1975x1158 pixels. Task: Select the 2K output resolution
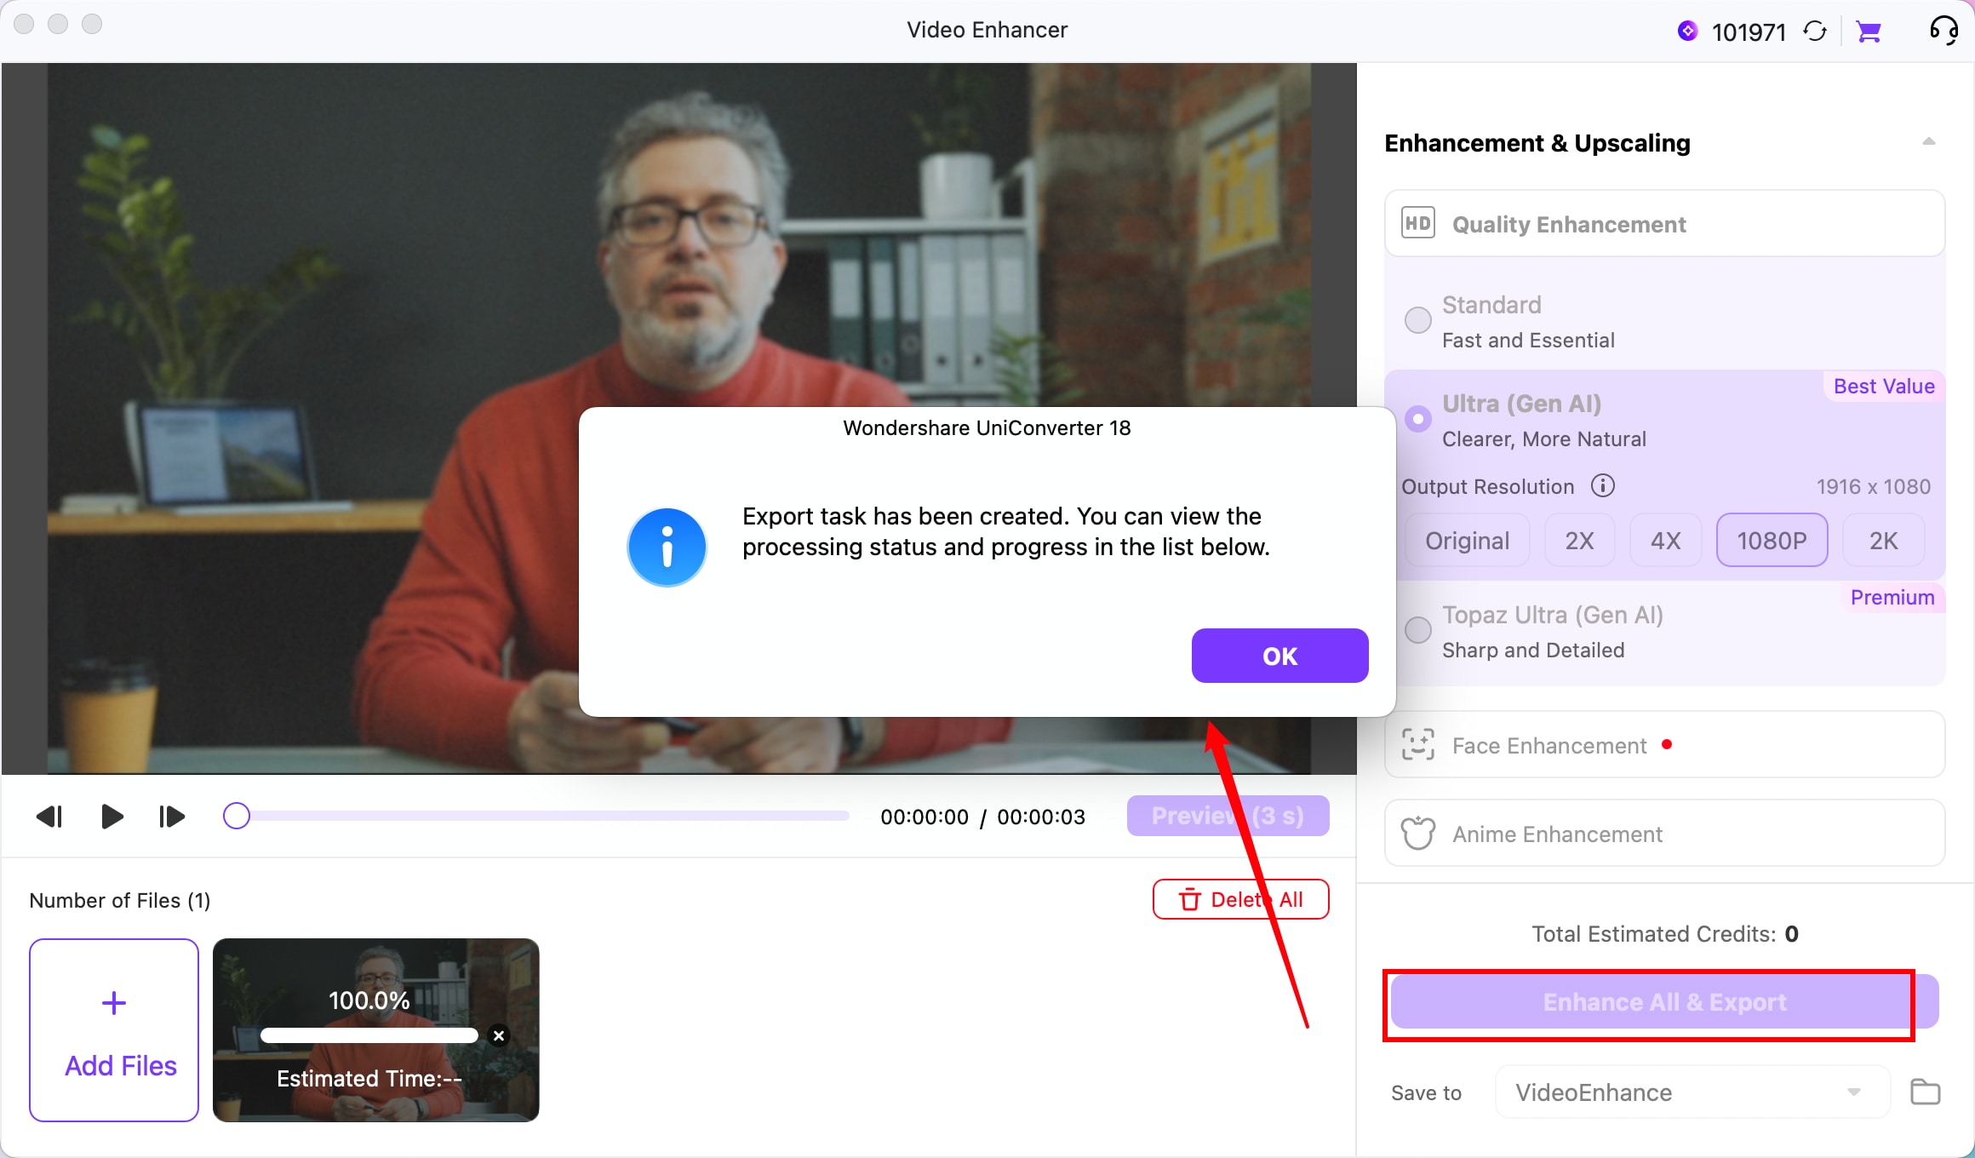point(1883,541)
